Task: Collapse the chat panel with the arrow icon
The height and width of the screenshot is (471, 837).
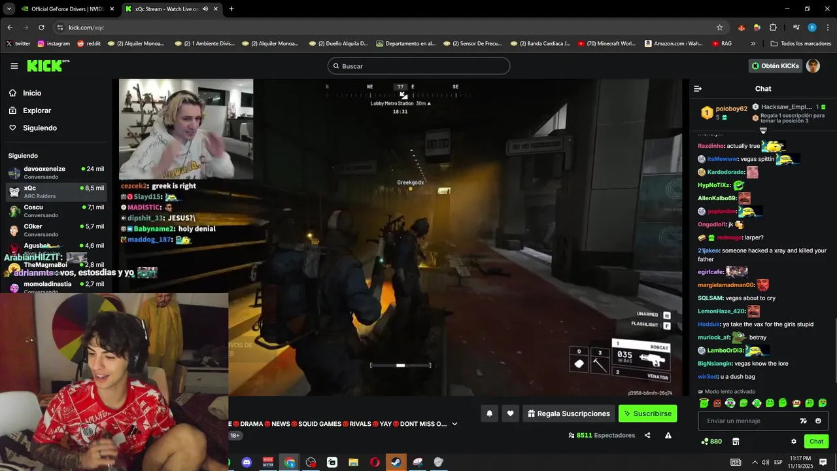Action: (x=698, y=89)
